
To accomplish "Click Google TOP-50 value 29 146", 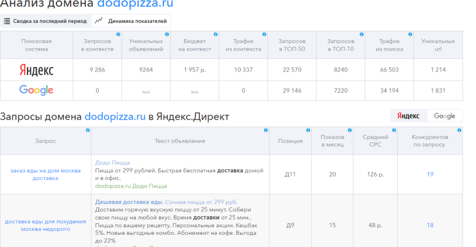I will [x=292, y=90].
